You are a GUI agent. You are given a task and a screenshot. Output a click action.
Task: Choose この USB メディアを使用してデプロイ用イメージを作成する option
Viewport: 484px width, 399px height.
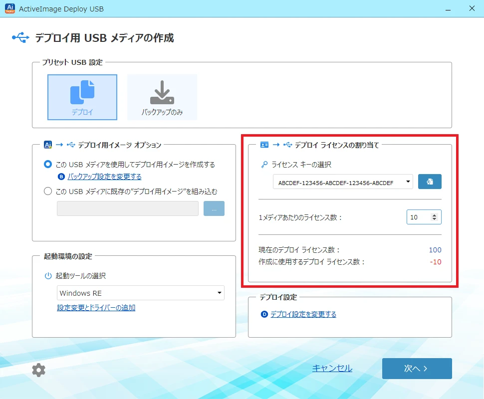click(48, 164)
